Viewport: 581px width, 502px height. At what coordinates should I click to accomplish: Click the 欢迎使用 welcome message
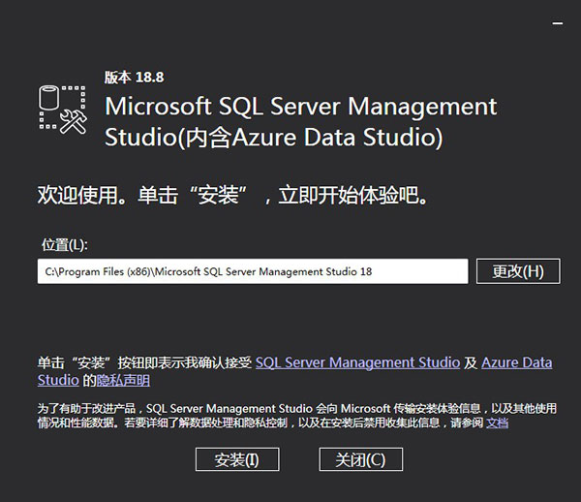(232, 195)
